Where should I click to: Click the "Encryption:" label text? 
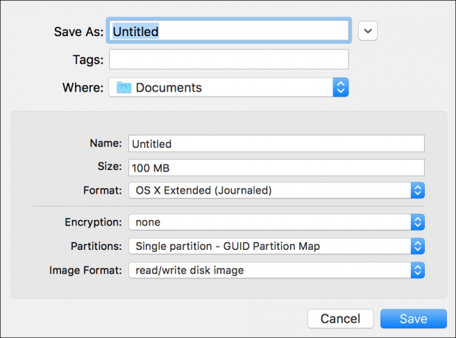click(x=93, y=222)
